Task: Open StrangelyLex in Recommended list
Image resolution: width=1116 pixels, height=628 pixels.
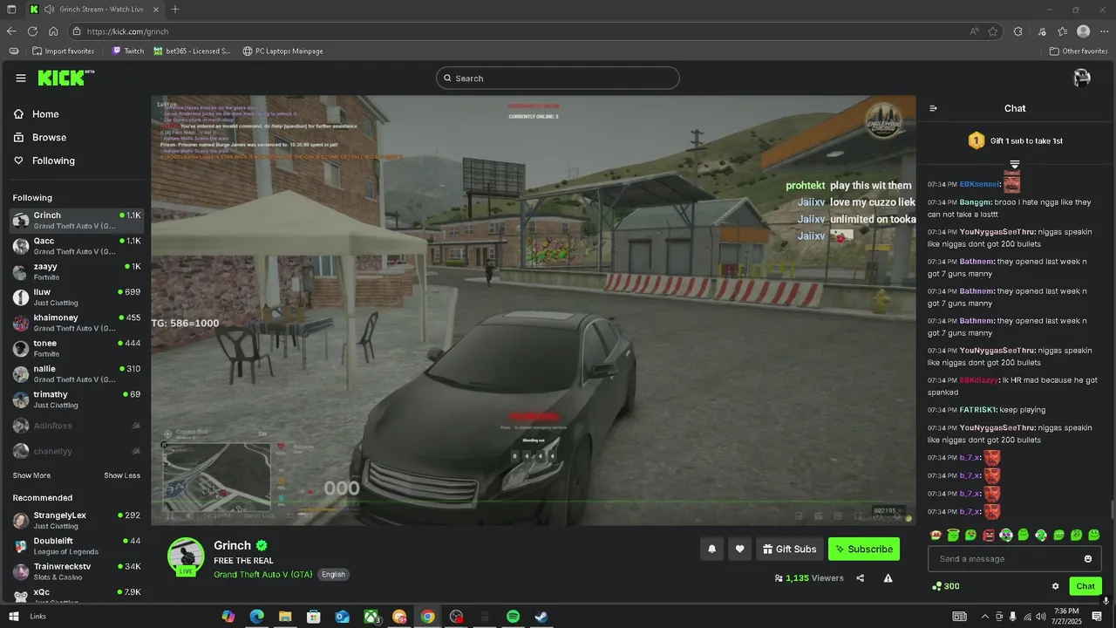Action: 77,521
